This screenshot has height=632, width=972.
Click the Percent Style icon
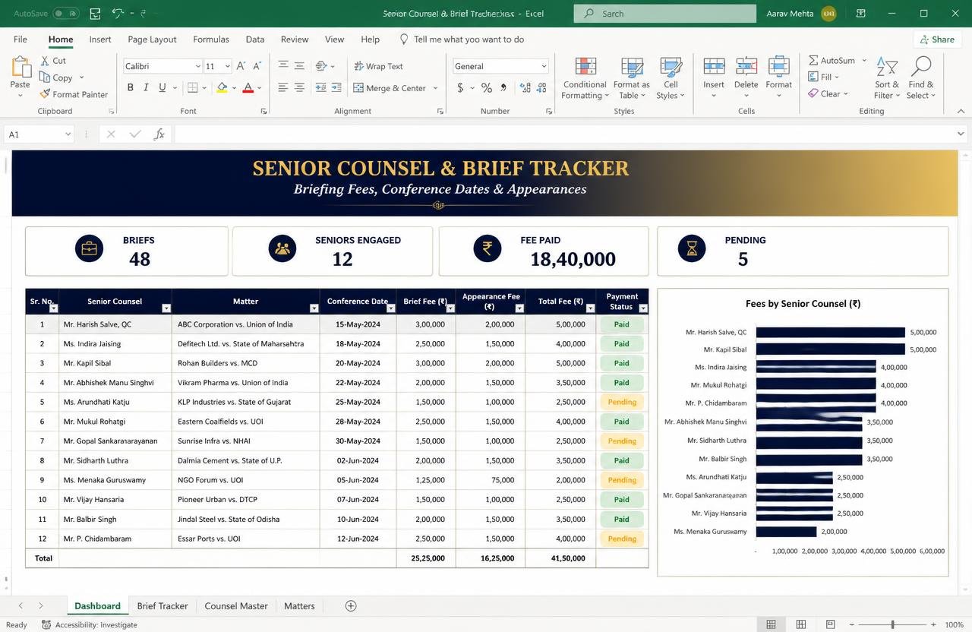[486, 88]
